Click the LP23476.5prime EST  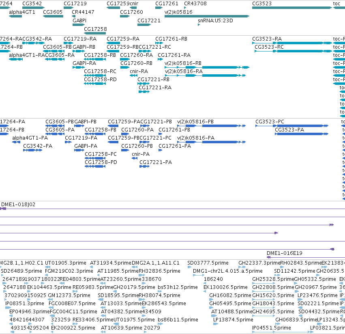point(300,300)
